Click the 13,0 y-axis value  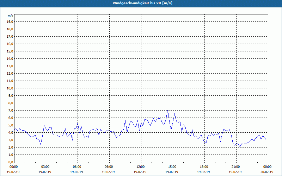[10, 66]
